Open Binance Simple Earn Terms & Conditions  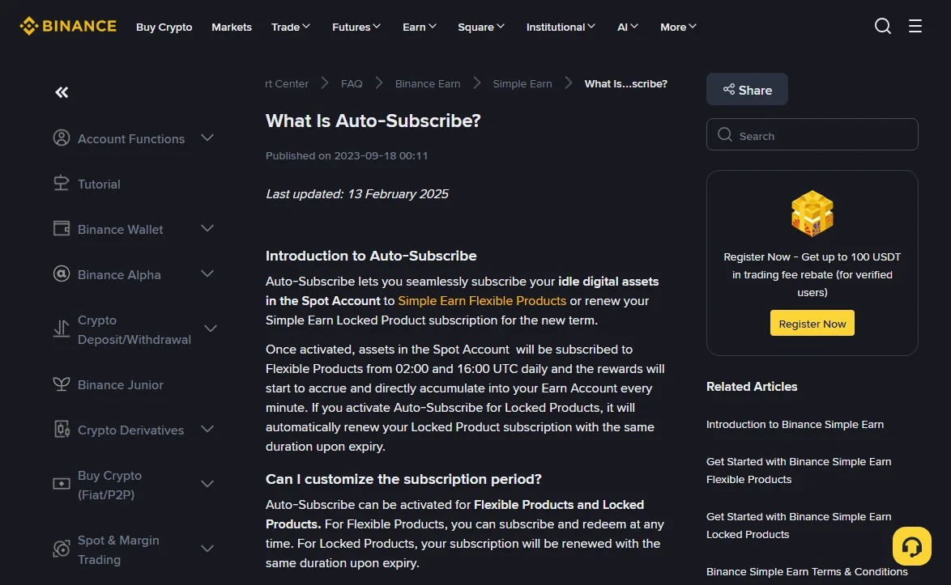[x=807, y=572]
